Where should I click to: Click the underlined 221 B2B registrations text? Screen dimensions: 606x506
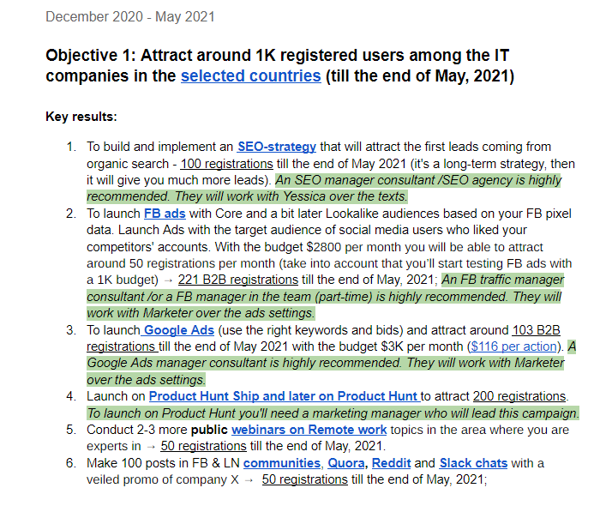click(x=238, y=280)
